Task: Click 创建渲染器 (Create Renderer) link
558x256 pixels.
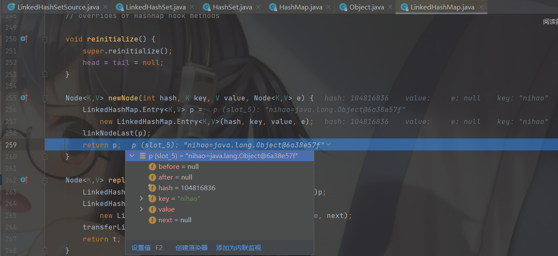Action: pyautogui.click(x=191, y=248)
